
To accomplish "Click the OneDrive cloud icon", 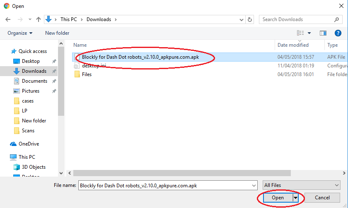I will (13, 144).
